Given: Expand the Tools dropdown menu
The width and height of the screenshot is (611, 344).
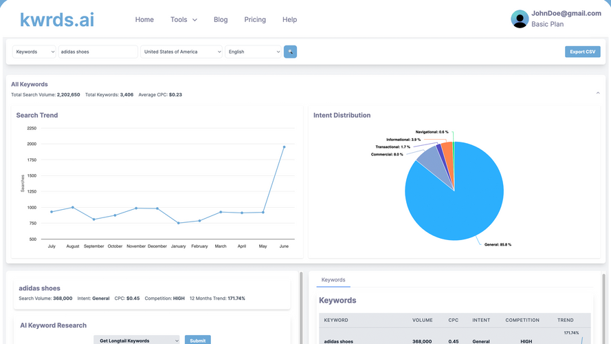Looking at the screenshot, I should pyautogui.click(x=184, y=19).
